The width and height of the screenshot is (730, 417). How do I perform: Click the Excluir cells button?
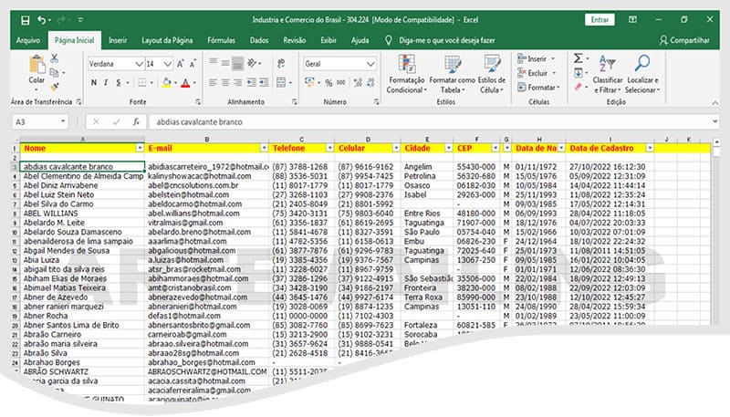537,73
